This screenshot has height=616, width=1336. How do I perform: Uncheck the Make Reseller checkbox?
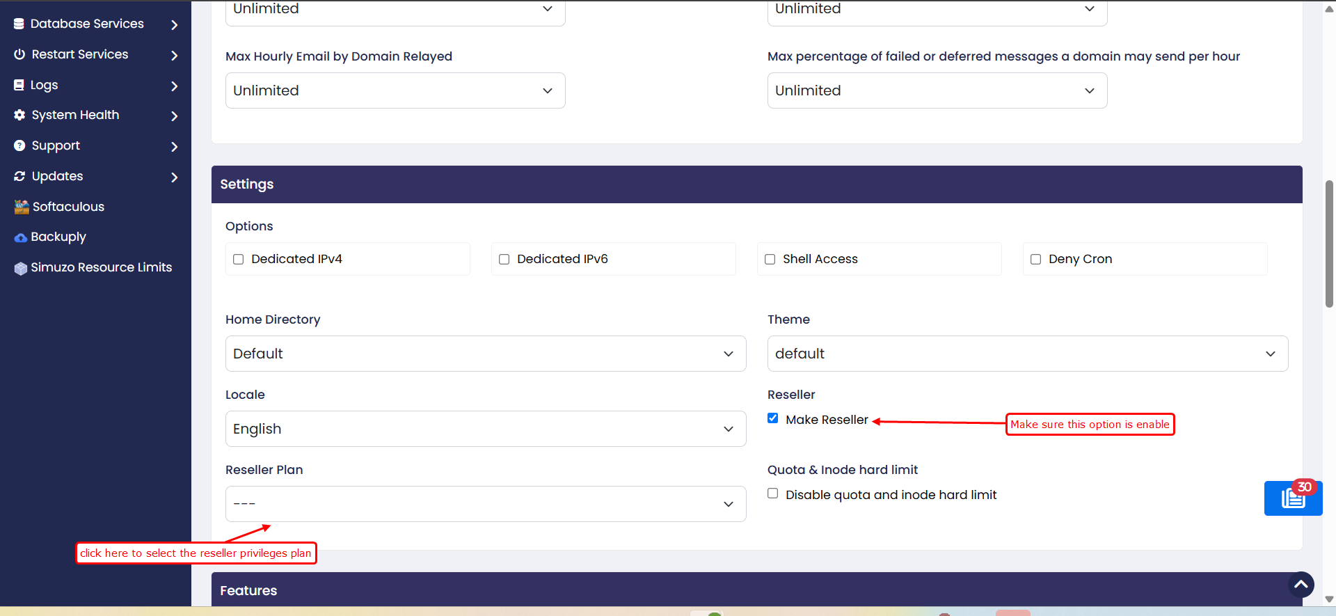772,418
